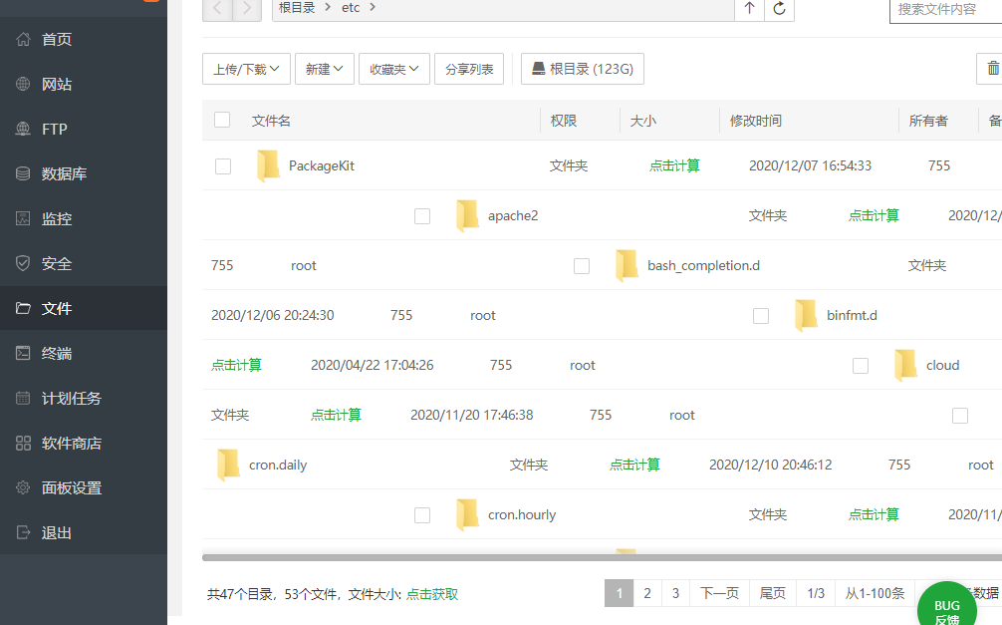Viewport: 1002px width, 625px height.
Task: Click the 根目录 (123G) disk button
Action: pos(582,69)
